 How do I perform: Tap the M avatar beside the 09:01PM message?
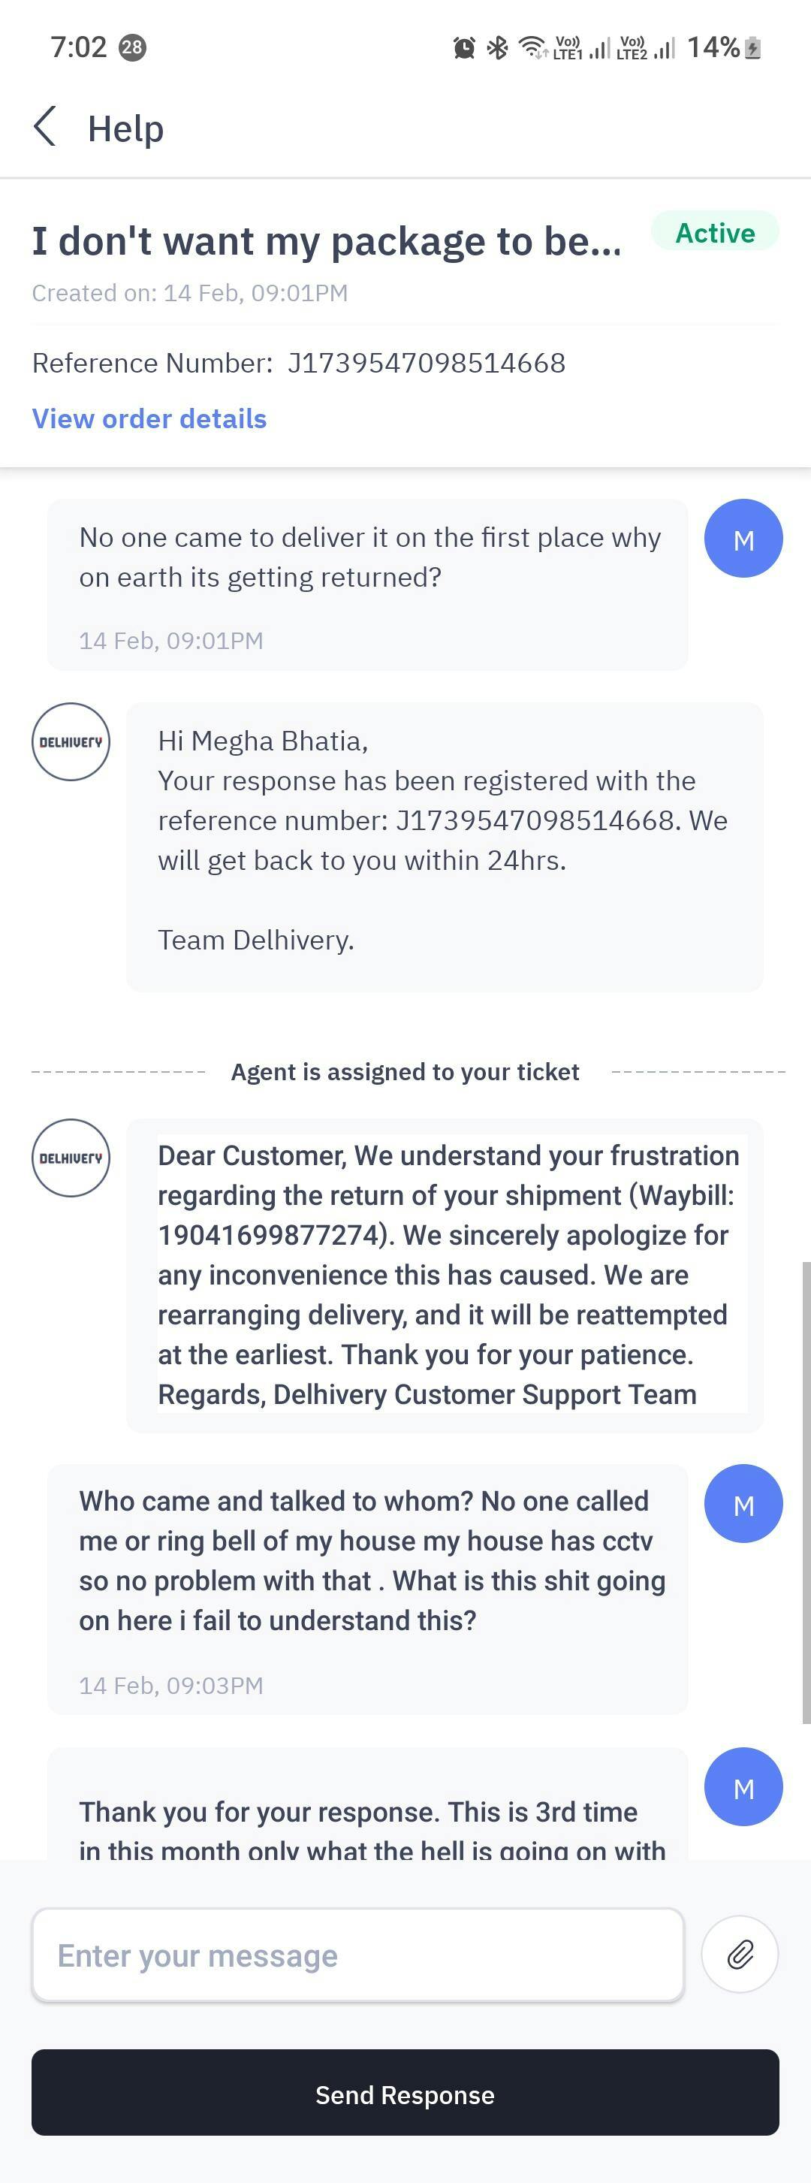pyautogui.click(x=743, y=539)
